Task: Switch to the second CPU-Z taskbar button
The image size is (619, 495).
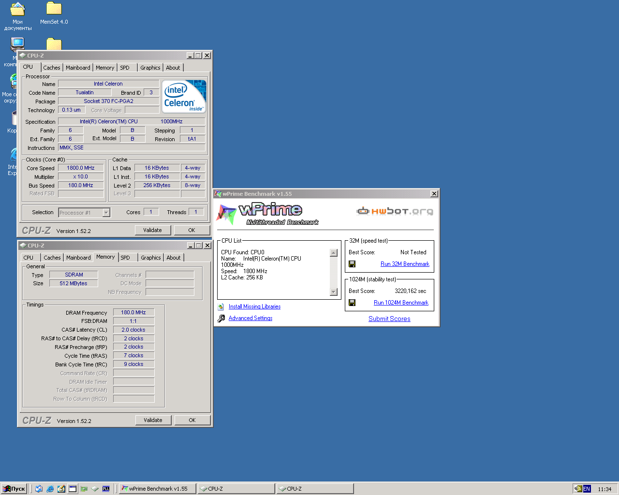Action: pos(315,489)
